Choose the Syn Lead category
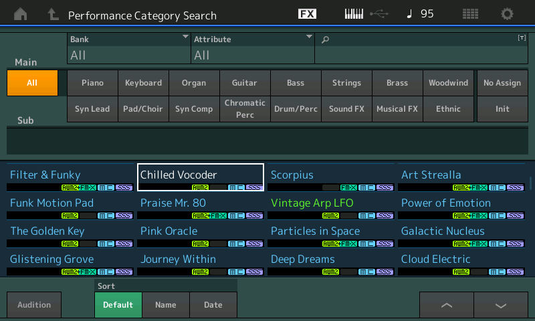This screenshot has width=535, height=321. tap(92, 109)
